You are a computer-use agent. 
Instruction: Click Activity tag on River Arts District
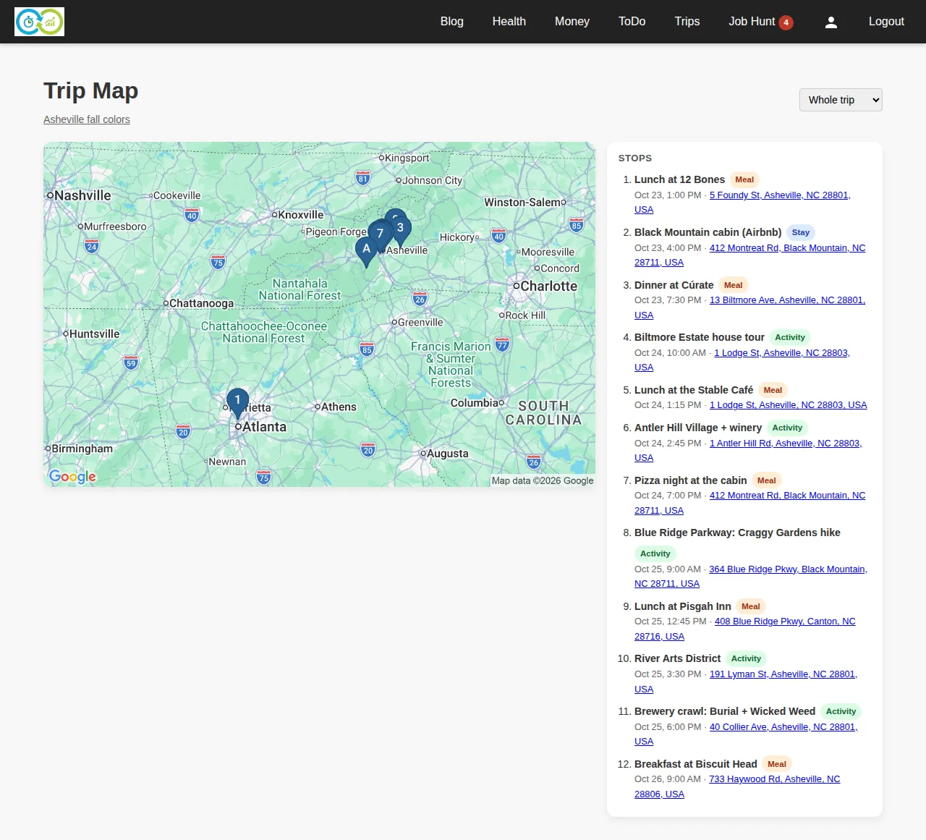[x=746, y=658]
